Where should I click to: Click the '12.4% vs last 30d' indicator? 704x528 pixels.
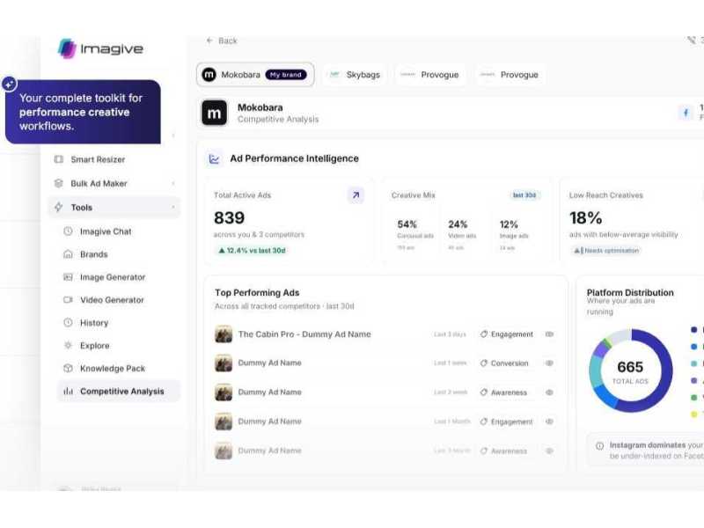click(x=252, y=251)
